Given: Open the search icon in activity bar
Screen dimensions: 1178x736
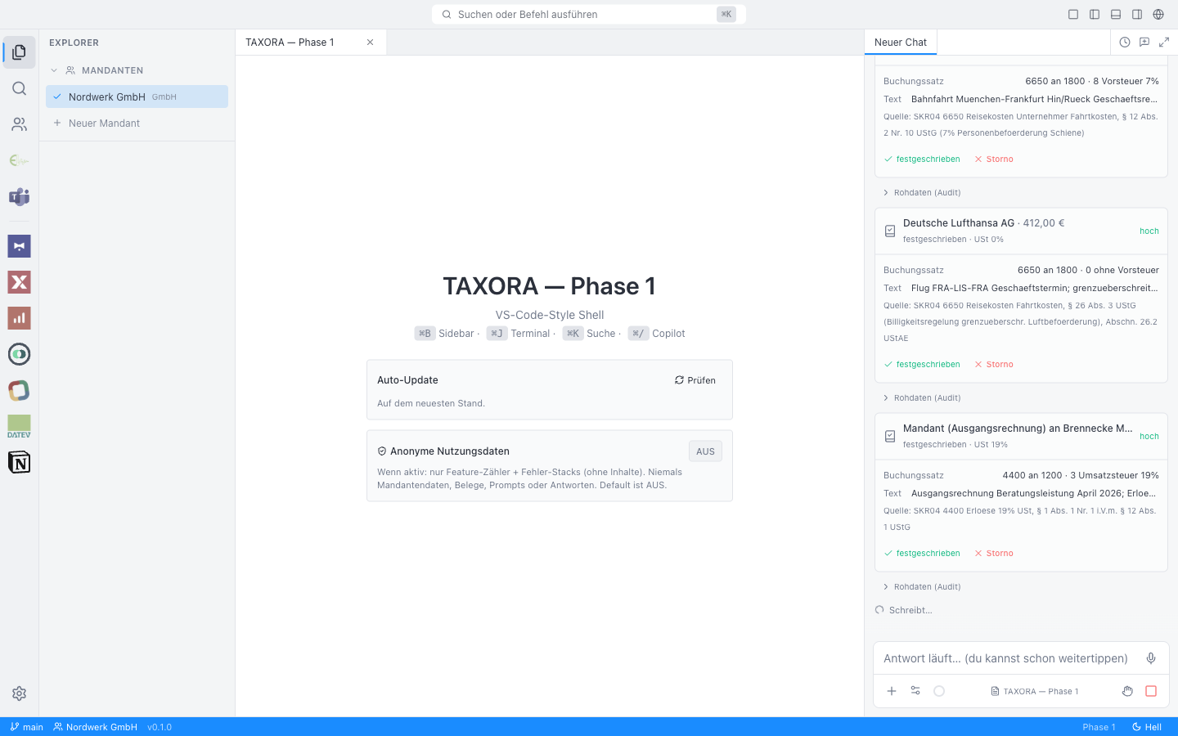Looking at the screenshot, I should pos(19,88).
